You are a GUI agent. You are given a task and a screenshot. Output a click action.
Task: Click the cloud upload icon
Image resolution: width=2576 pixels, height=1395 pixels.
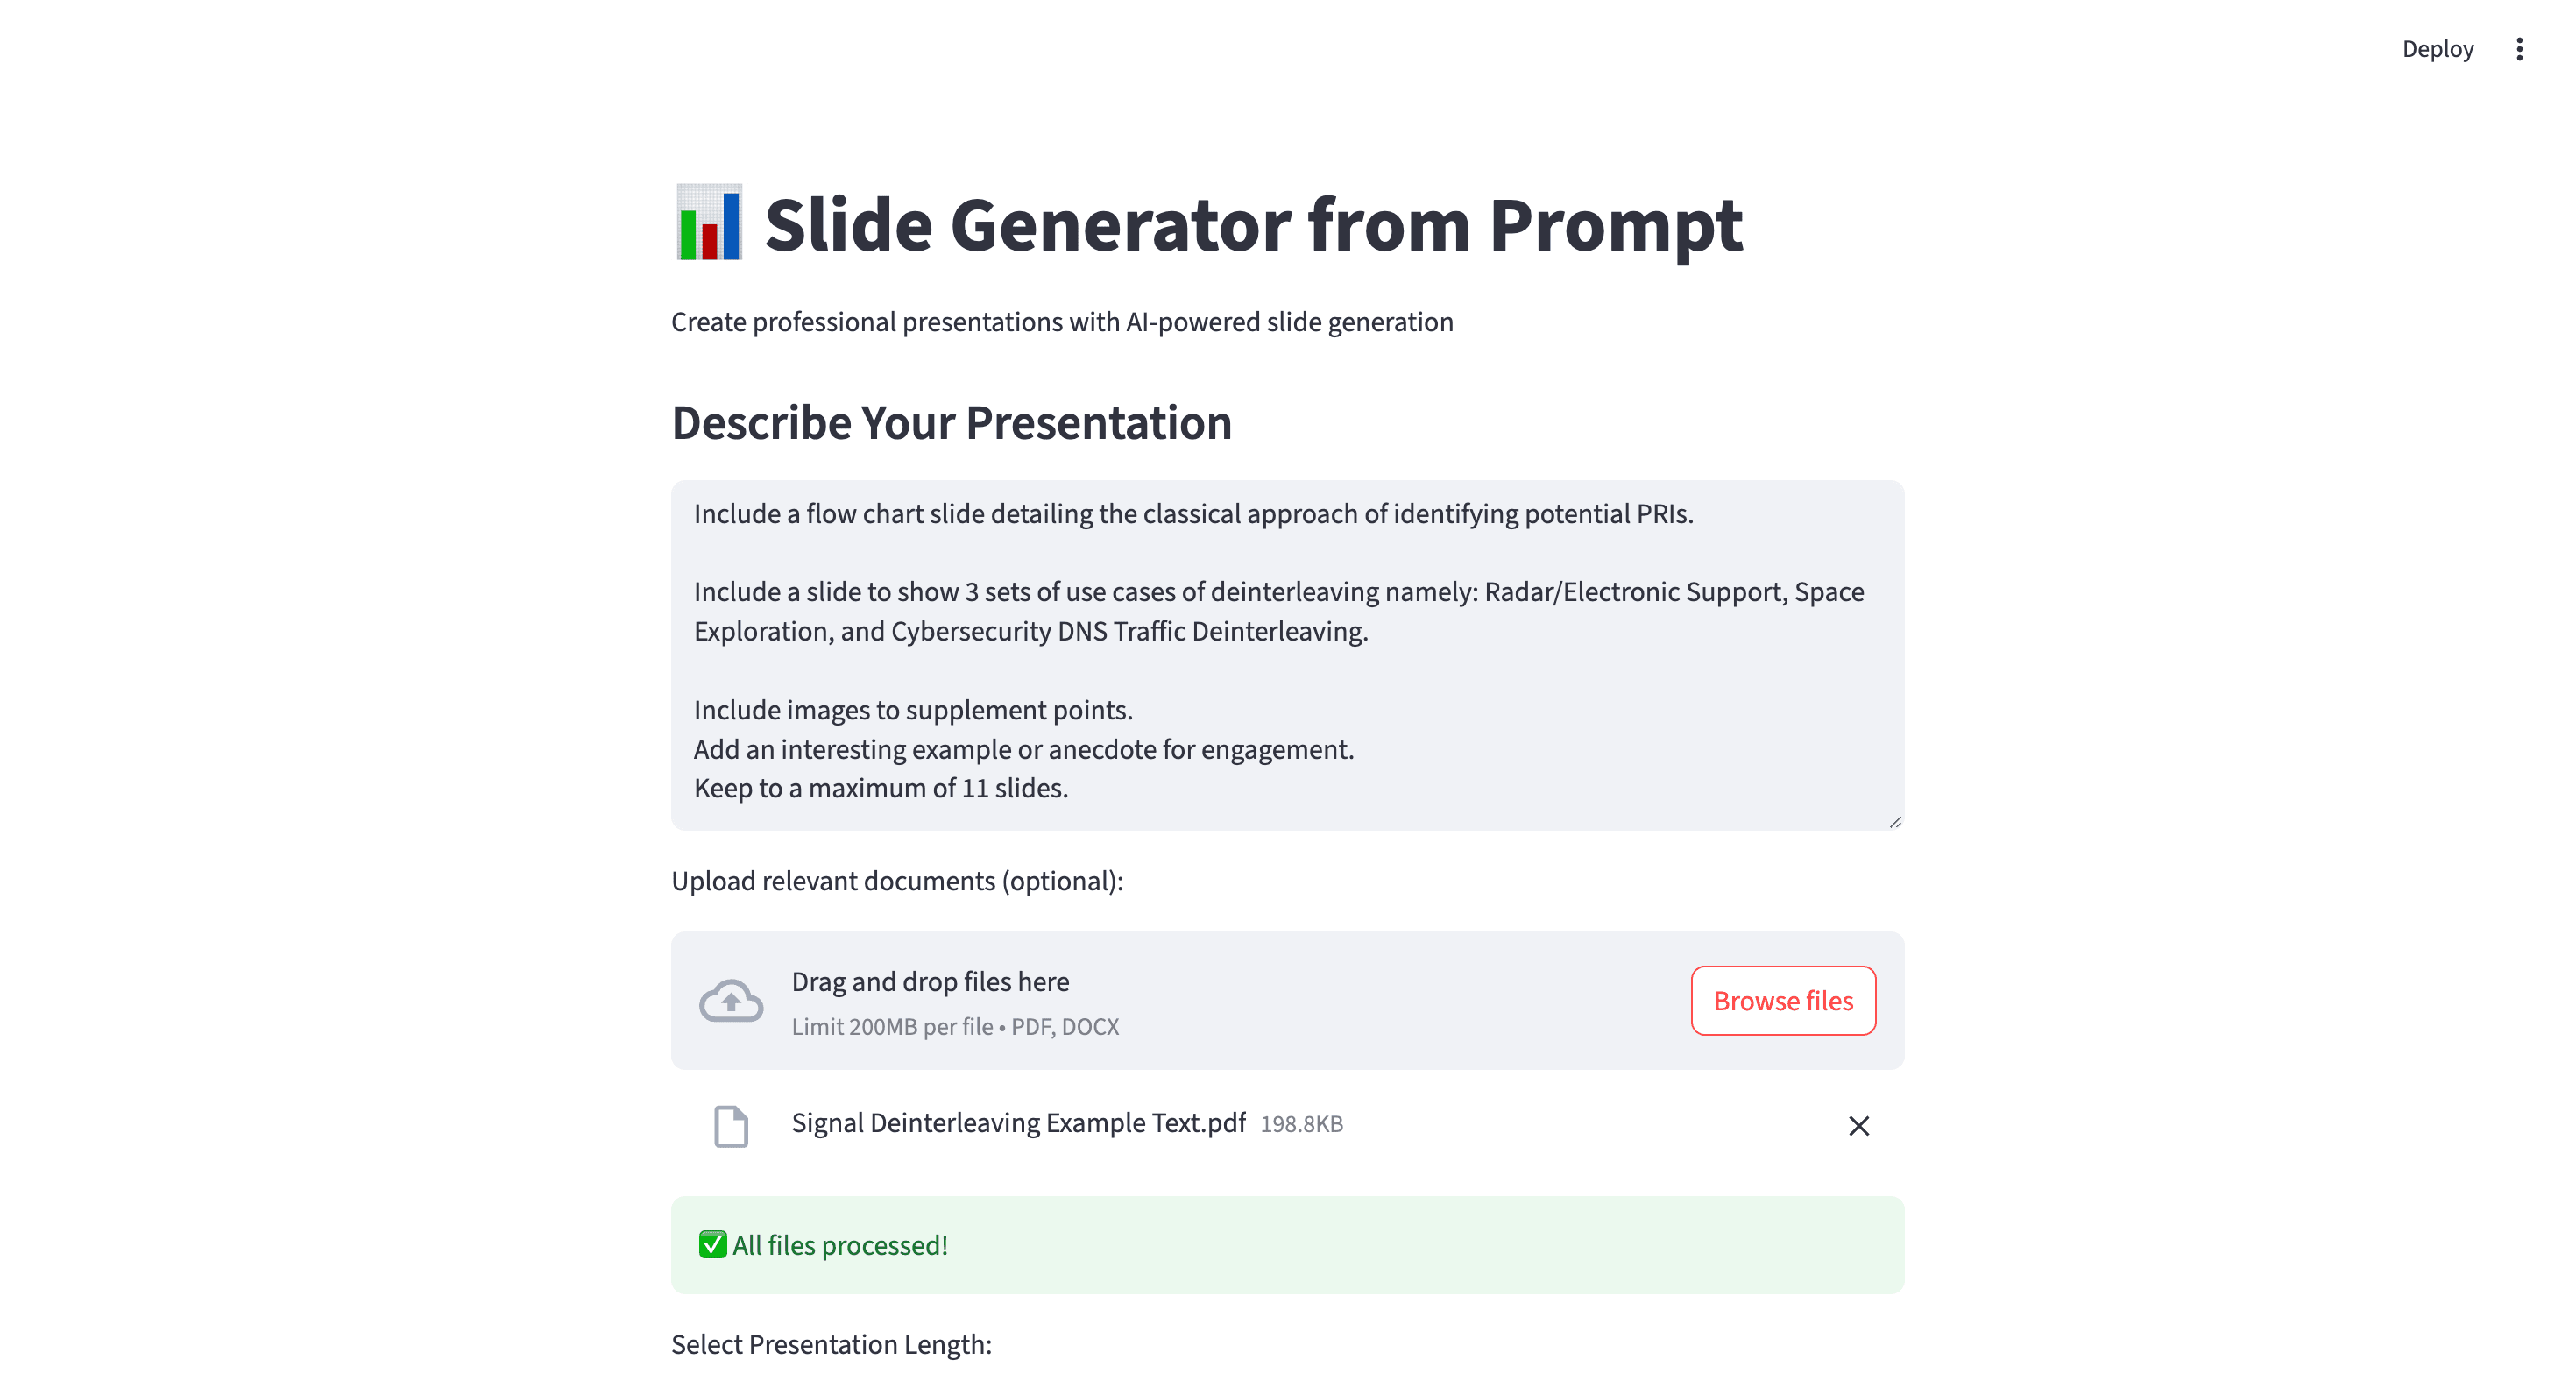(731, 1001)
